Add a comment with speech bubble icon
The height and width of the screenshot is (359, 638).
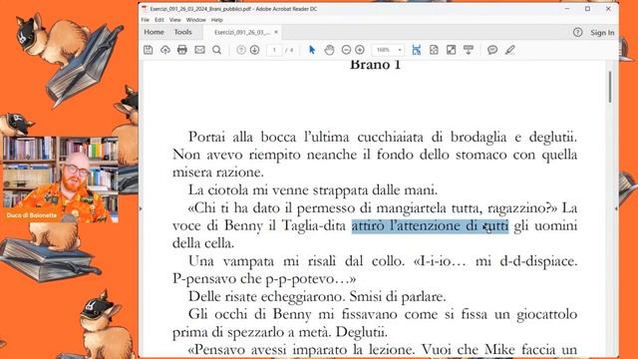pyautogui.click(x=492, y=50)
